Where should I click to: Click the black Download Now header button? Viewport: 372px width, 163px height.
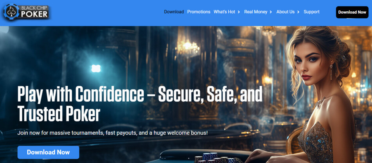(x=352, y=12)
